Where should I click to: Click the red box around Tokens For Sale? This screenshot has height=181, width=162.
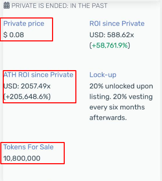click(x=33, y=153)
